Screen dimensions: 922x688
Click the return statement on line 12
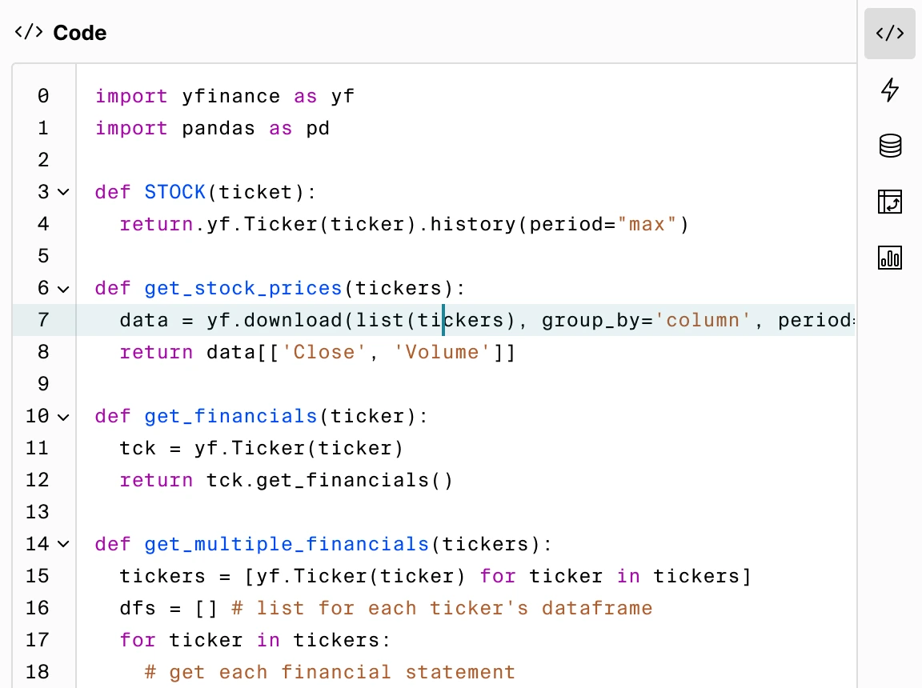[156, 480]
